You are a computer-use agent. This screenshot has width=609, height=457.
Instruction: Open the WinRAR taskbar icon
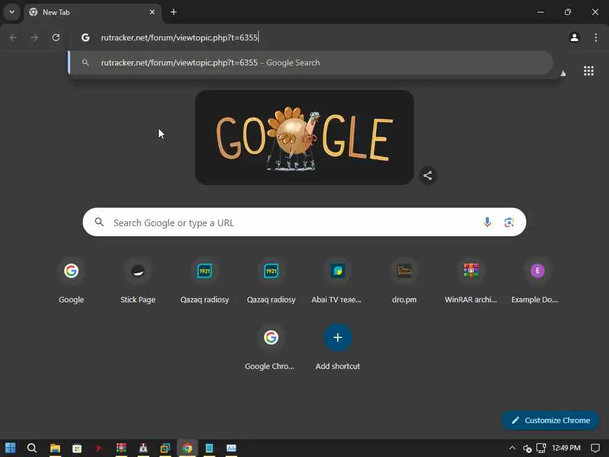pyautogui.click(x=121, y=448)
